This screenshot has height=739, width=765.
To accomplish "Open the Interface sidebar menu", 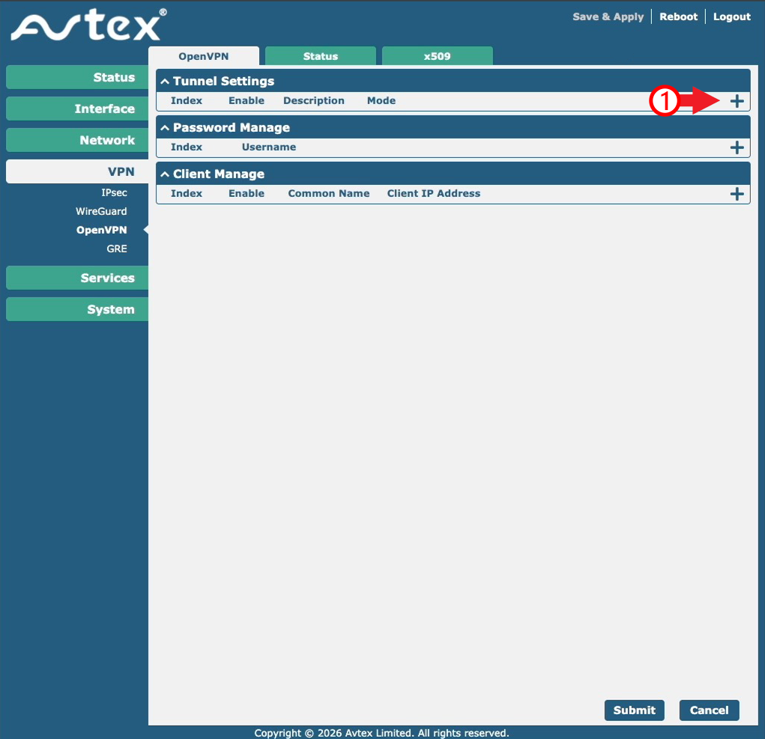I will pyautogui.click(x=77, y=109).
